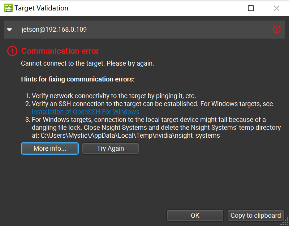
Task: Open the More info... details
Action: click(50, 149)
